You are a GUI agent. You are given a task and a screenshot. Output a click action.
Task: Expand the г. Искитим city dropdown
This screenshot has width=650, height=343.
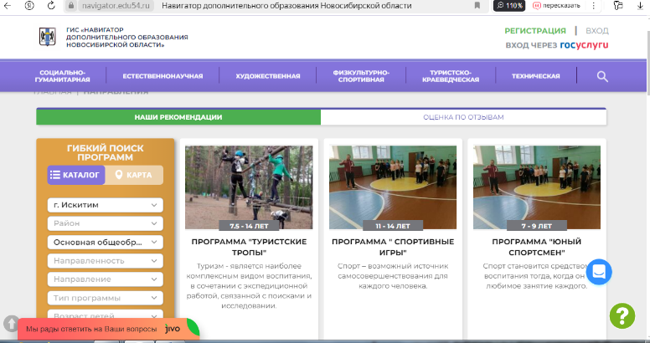105,205
